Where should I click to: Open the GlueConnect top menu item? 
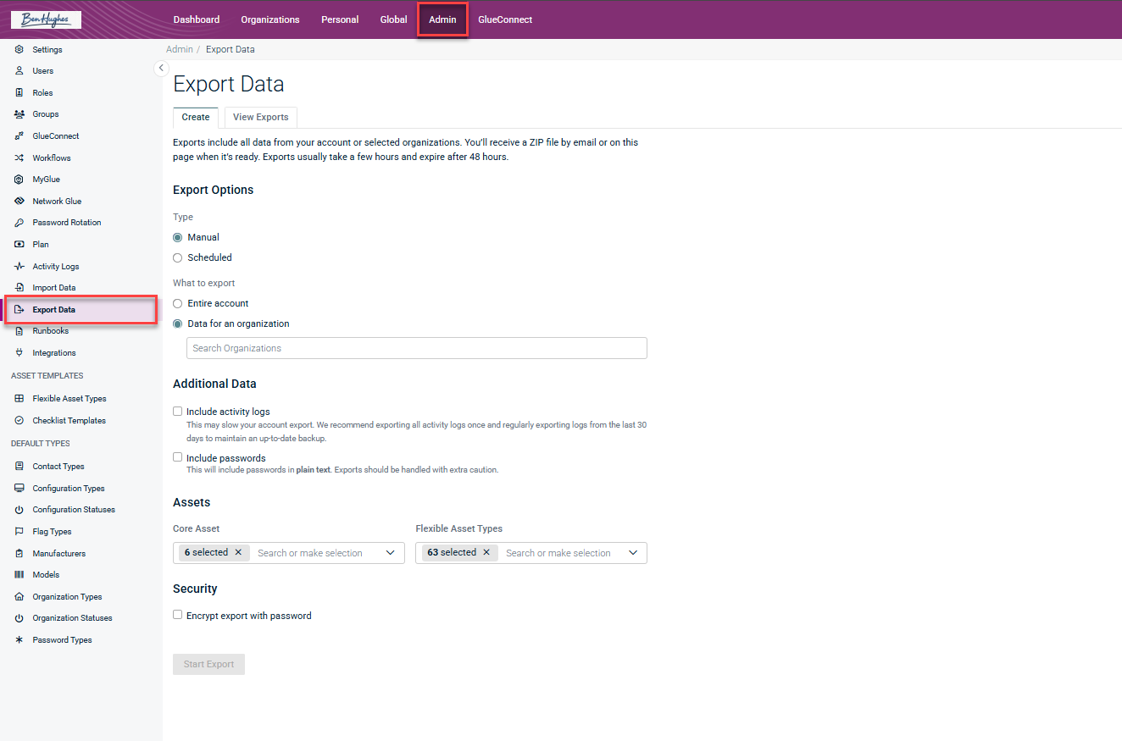pos(505,19)
